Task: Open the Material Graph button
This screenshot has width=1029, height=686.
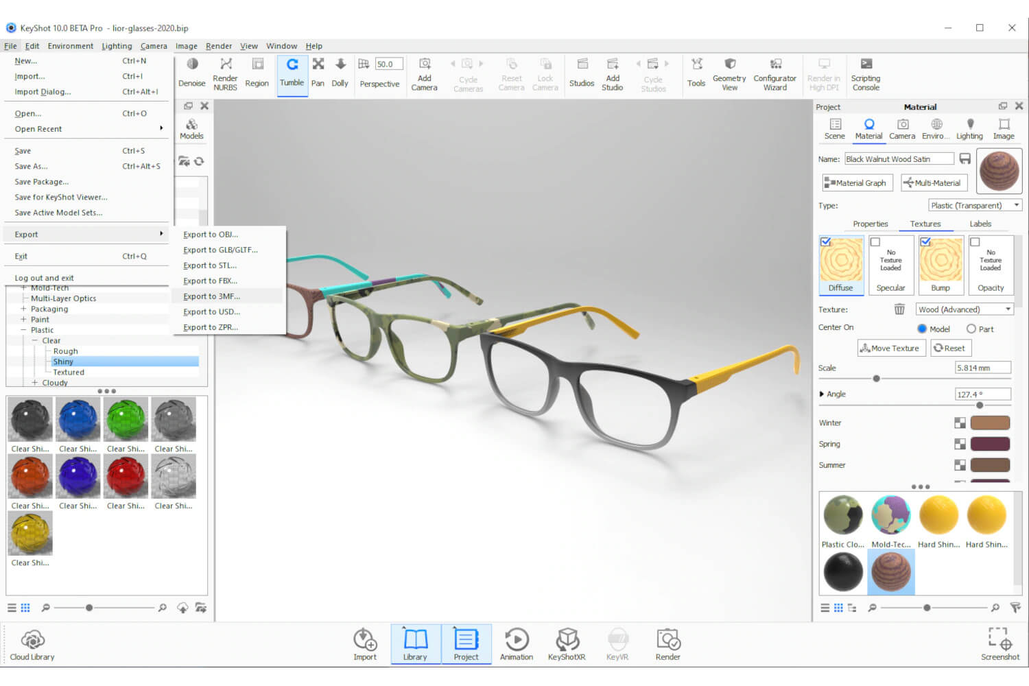Action: coord(856,183)
